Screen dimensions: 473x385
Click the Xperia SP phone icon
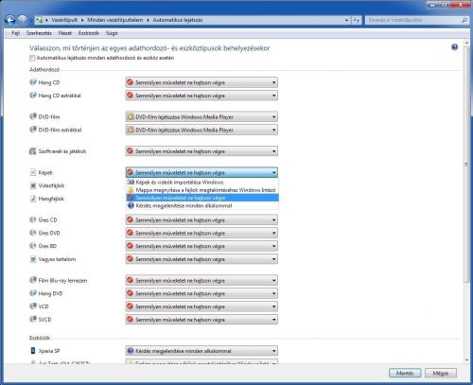[x=33, y=351]
